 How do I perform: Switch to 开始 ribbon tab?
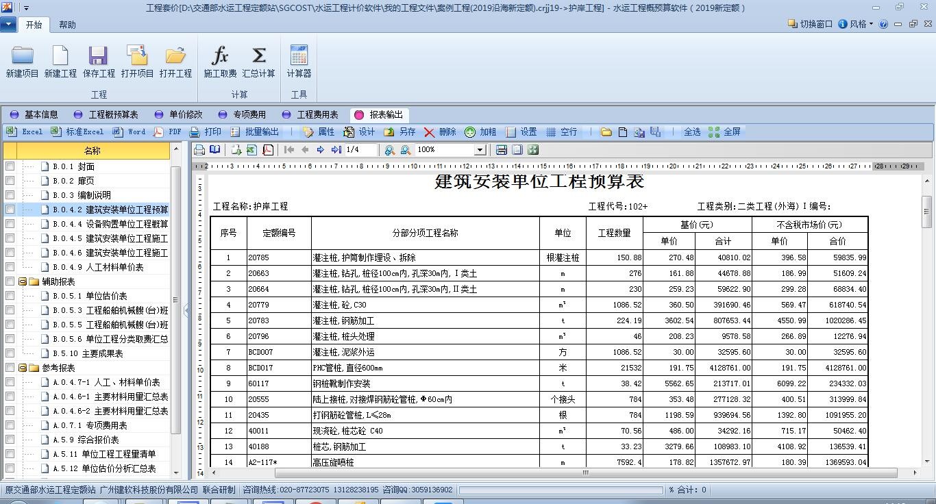pos(34,25)
